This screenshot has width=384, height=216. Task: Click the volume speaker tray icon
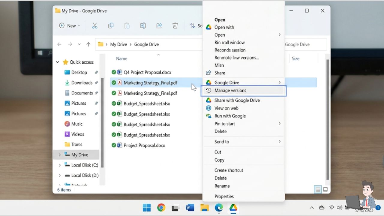click(340, 208)
